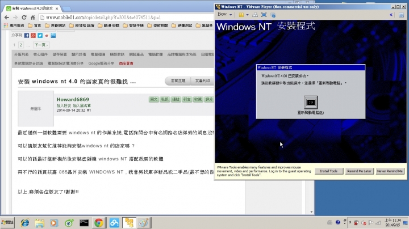The width and height of the screenshot is (409, 229).
Task: Click the Chrome back arrow button
Action: [6, 18]
